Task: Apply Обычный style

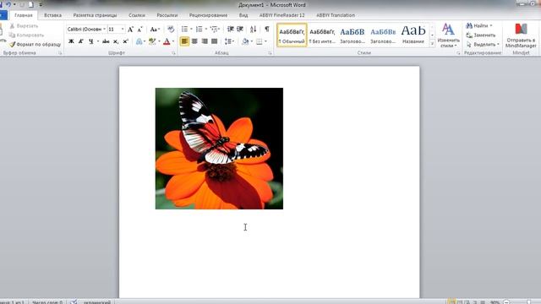Action: coord(292,35)
